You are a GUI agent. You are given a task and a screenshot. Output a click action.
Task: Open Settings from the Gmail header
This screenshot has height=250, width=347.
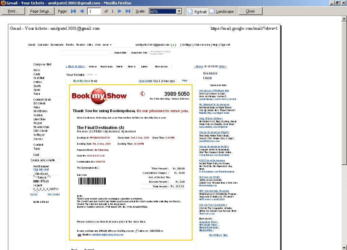(186, 44)
